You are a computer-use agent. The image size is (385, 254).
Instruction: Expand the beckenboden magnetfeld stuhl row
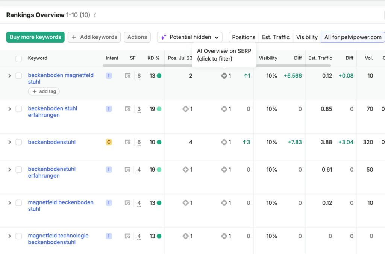(x=9, y=75)
